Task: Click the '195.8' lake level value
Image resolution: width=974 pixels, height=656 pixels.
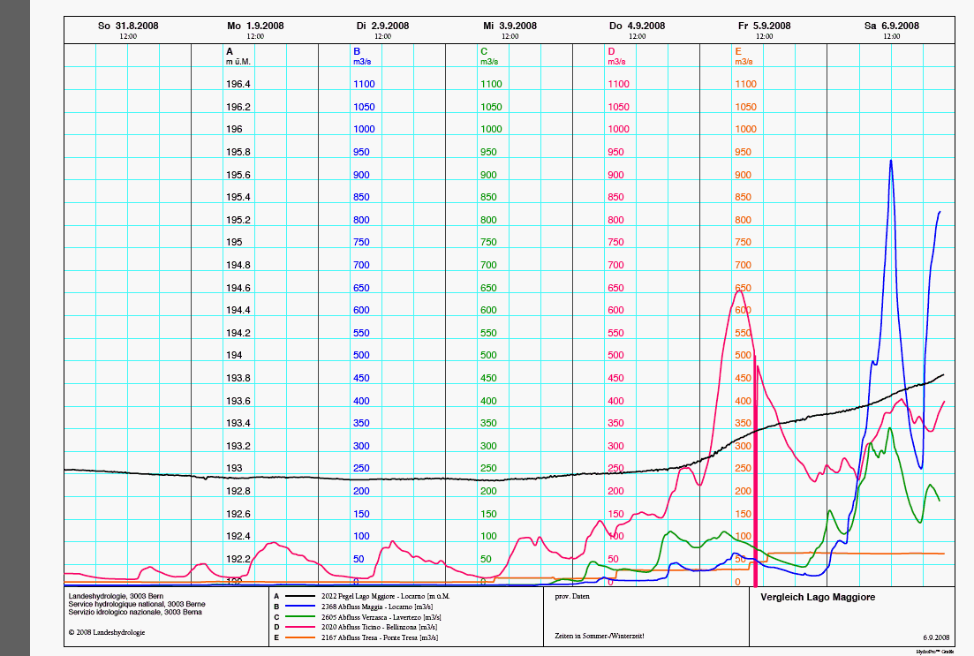Action: (238, 152)
